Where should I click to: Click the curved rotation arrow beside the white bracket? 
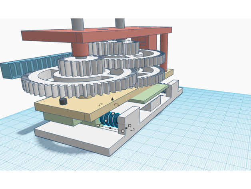point(132,129)
